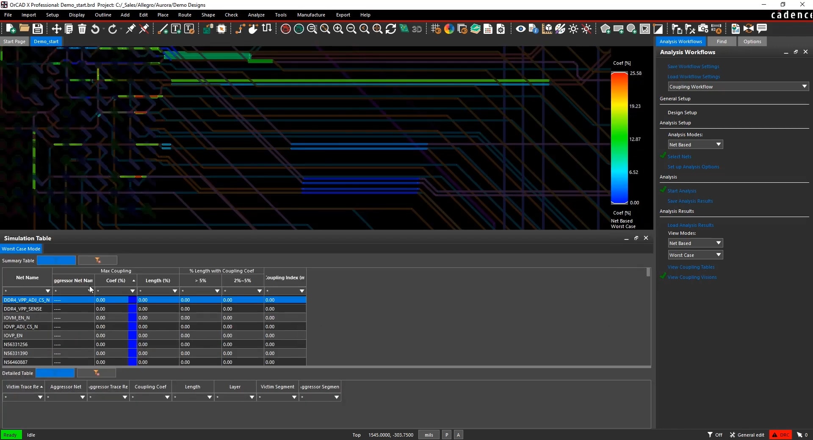Open the Analyze menu
Image resolution: width=813 pixels, height=440 pixels.
(256, 15)
